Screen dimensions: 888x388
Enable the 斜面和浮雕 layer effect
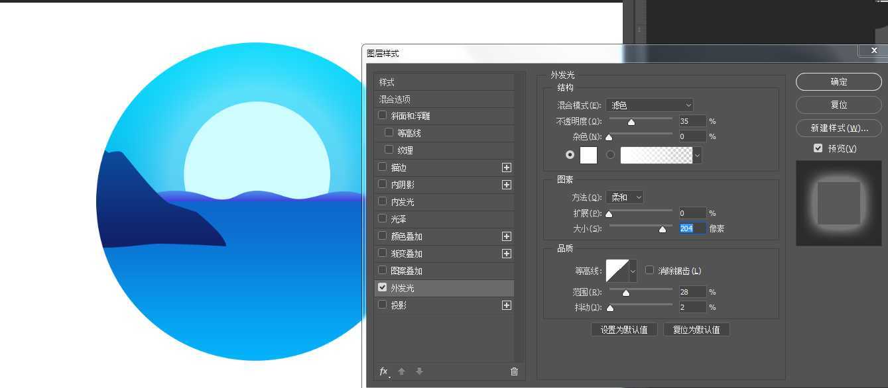click(383, 115)
